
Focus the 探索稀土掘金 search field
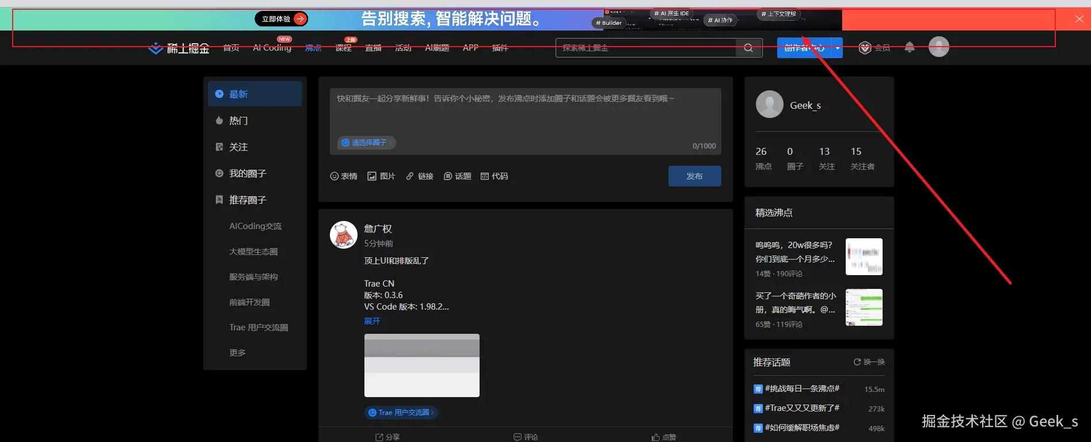(x=645, y=48)
